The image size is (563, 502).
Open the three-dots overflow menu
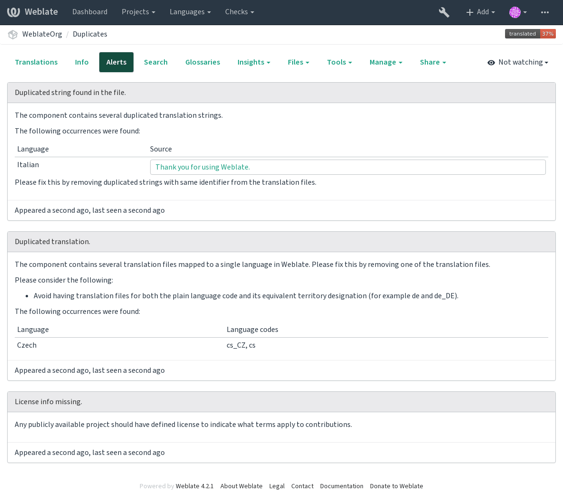point(544,12)
